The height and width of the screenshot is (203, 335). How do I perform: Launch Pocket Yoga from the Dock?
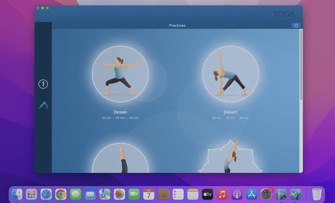point(295,194)
